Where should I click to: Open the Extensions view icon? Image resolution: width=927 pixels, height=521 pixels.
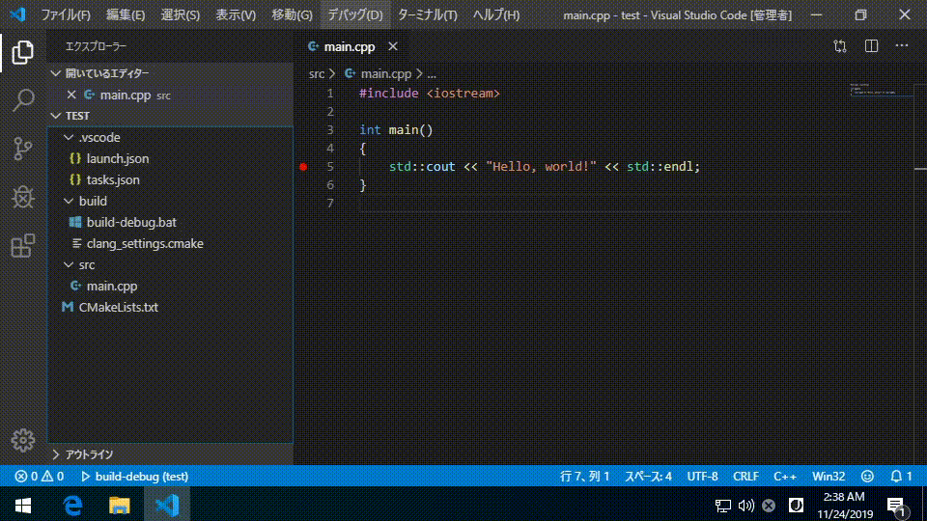[23, 246]
